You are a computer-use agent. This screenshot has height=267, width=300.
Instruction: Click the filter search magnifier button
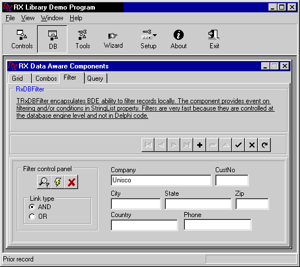tap(44, 182)
